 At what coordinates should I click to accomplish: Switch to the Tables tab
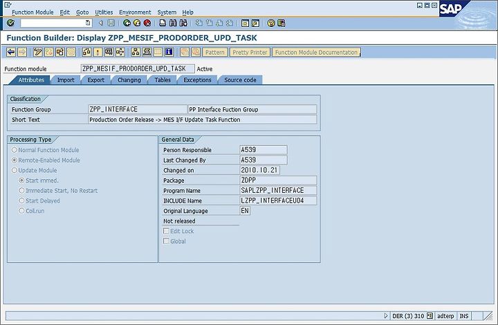point(163,80)
